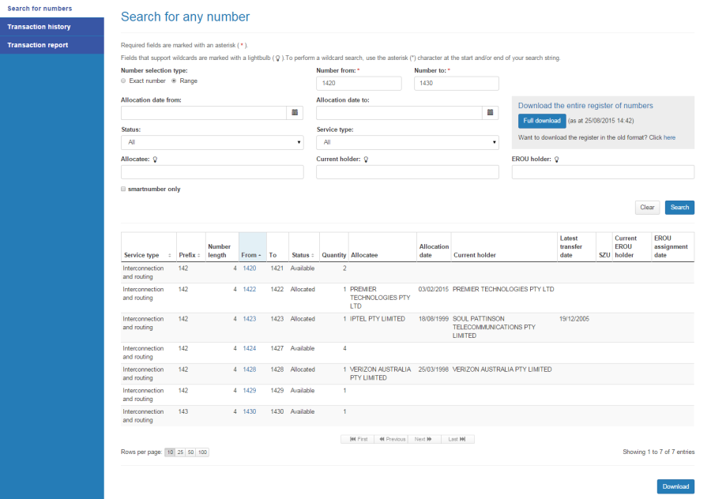Open the Status dropdown

tap(213, 142)
